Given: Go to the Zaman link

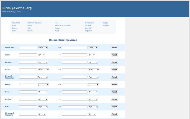Looking at the screenshot, I should pyautogui.click(x=106, y=25).
